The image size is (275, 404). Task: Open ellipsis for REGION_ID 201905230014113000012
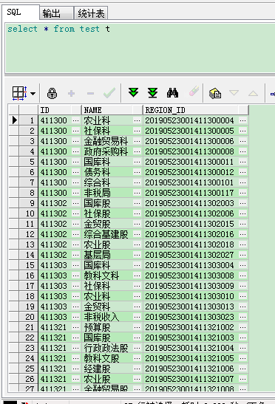coord(242,172)
